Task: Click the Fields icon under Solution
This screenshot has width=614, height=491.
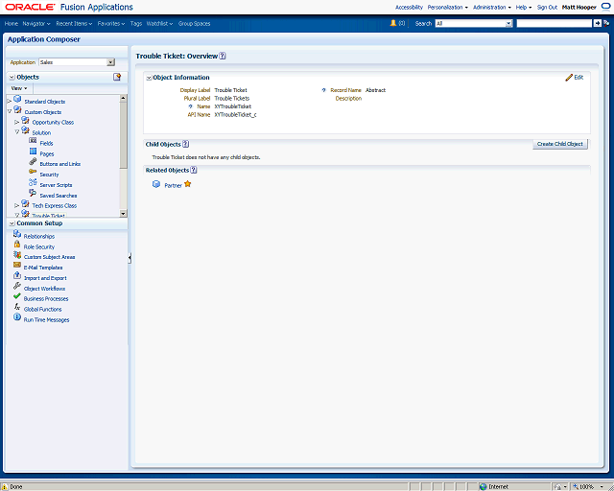Action: pos(33,141)
